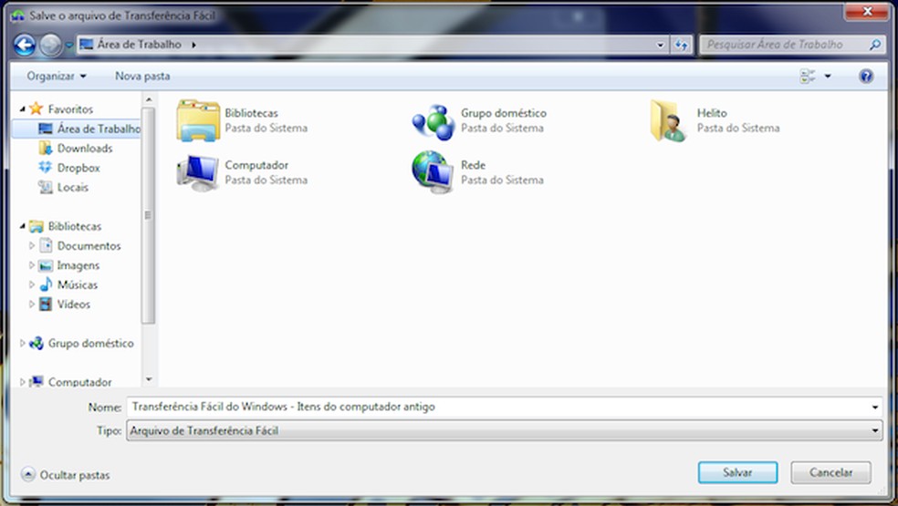The image size is (898, 506).
Task: Click the Documentos library icon
Action: [46, 245]
